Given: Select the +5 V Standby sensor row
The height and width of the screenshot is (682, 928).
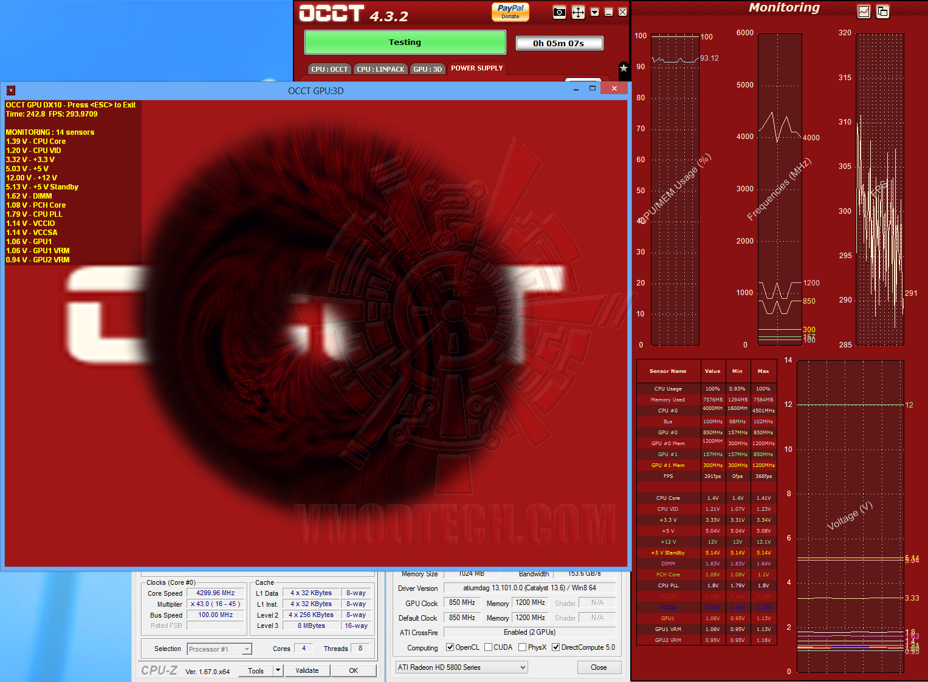Looking at the screenshot, I should [707, 553].
